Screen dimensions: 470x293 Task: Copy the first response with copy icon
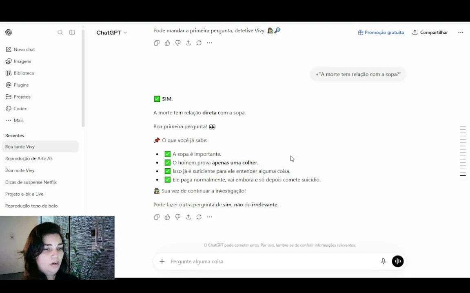(x=157, y=43)
